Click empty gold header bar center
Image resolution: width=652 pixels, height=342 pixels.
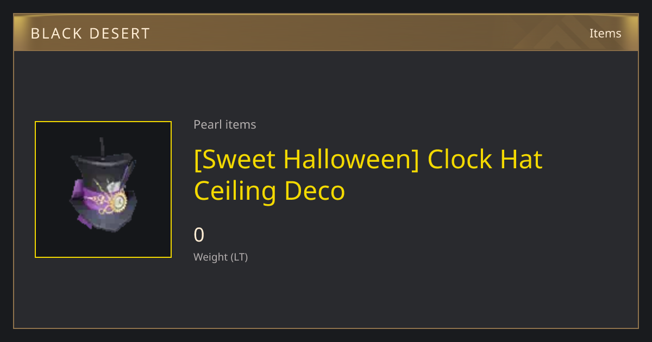point(326,33)
